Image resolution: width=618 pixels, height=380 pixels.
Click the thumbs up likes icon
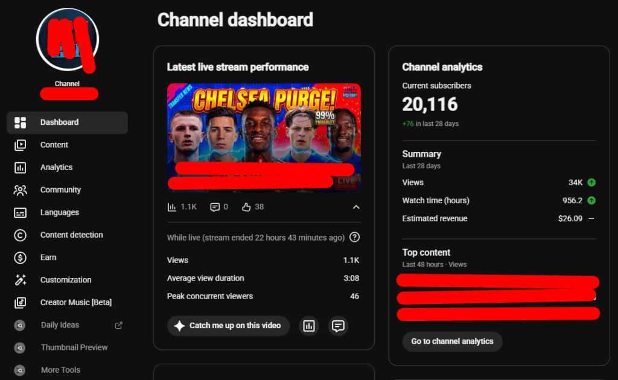point(246,207)
